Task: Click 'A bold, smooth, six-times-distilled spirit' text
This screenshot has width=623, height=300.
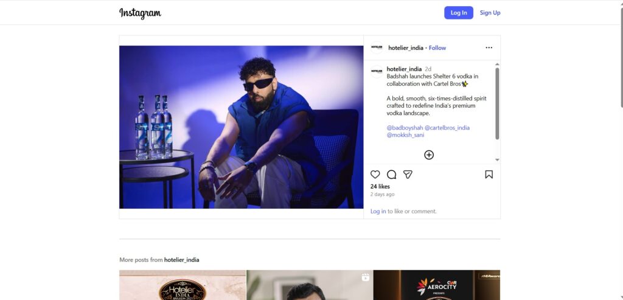Action: click(436, 98)
